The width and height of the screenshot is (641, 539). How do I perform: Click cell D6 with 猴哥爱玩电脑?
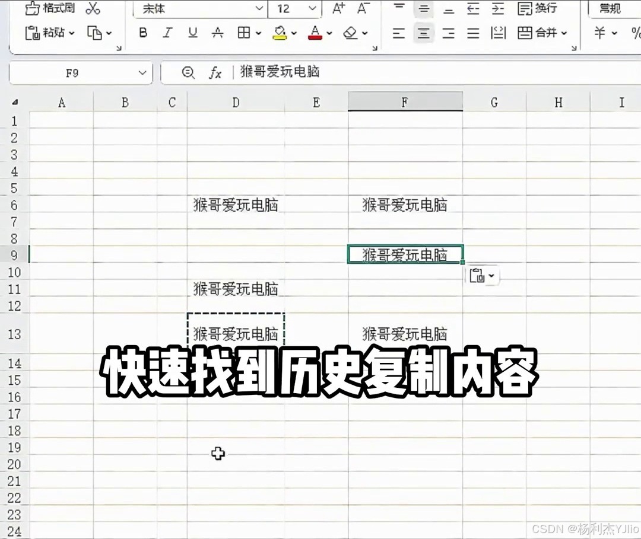[236, 205]
